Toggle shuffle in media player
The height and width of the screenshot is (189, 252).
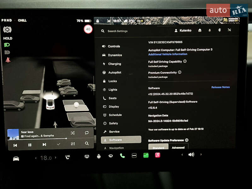point(73,133)
